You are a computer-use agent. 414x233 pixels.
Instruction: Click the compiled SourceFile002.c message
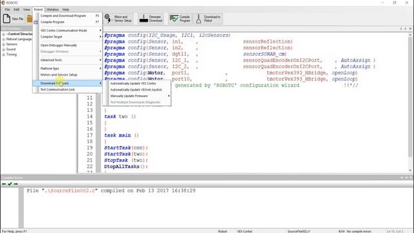point(111,191)
